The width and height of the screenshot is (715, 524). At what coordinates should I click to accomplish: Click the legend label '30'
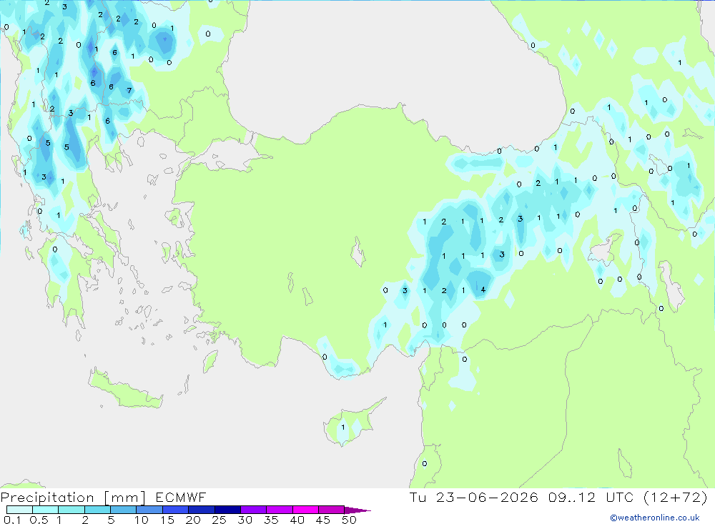[x=245, y=520]
